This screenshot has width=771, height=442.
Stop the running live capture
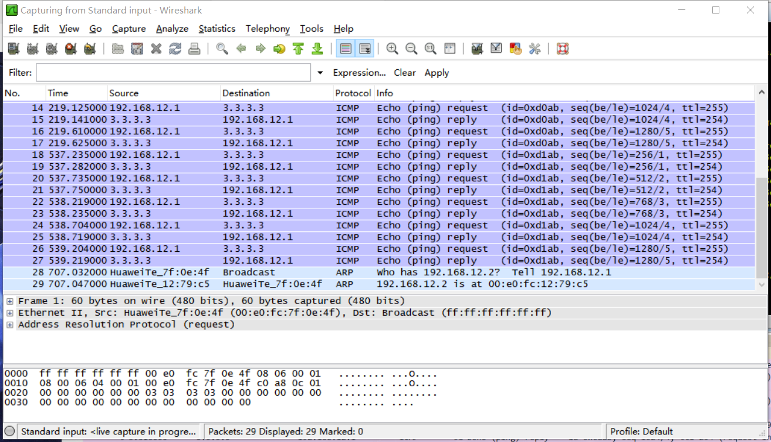coord(71,49)
